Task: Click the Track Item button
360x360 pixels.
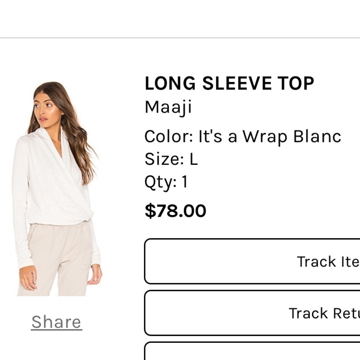Action: tap(252, 261)
